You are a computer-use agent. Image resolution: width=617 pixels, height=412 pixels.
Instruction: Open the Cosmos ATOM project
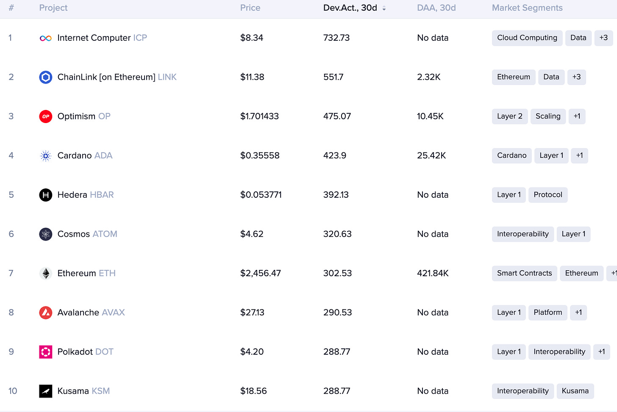(87, 234)
